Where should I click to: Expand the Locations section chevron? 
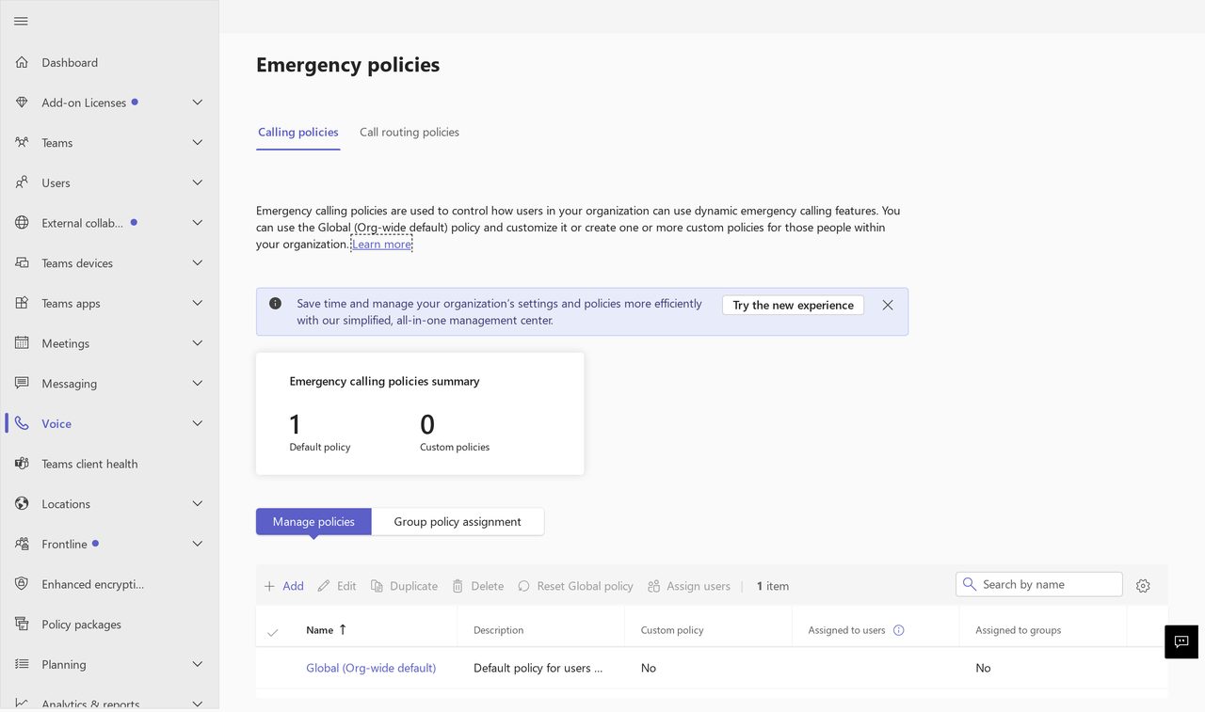tap(198, 504)
